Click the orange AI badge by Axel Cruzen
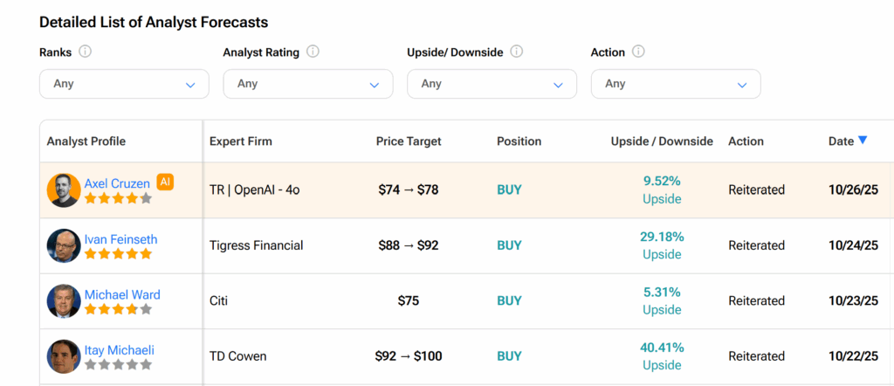 (165, 182)
